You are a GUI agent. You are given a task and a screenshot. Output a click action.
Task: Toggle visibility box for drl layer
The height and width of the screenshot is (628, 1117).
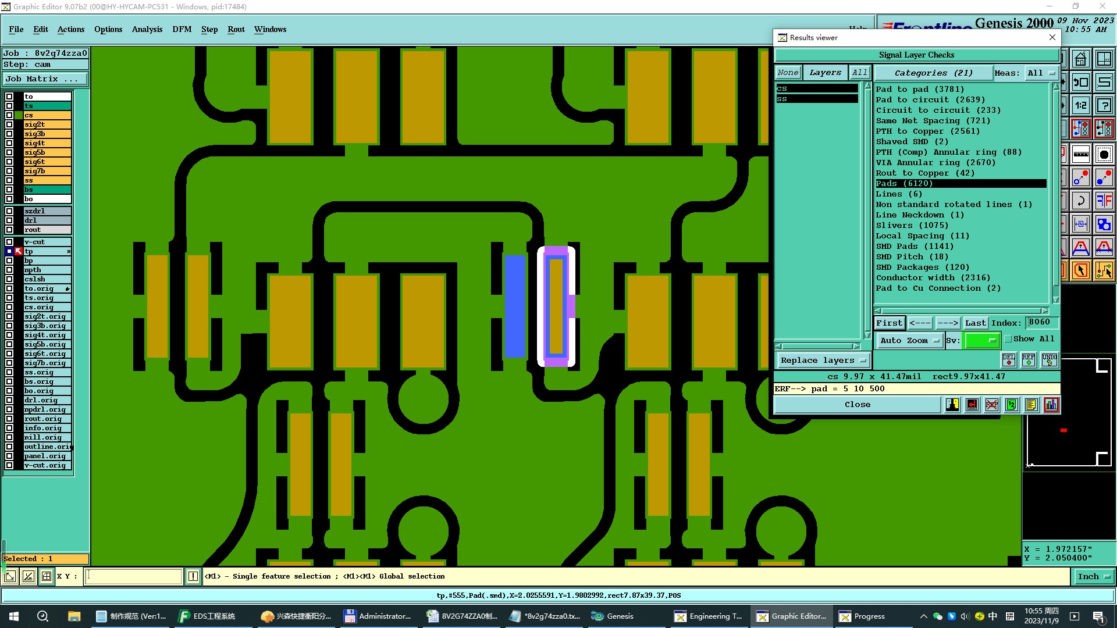(9, 220)
